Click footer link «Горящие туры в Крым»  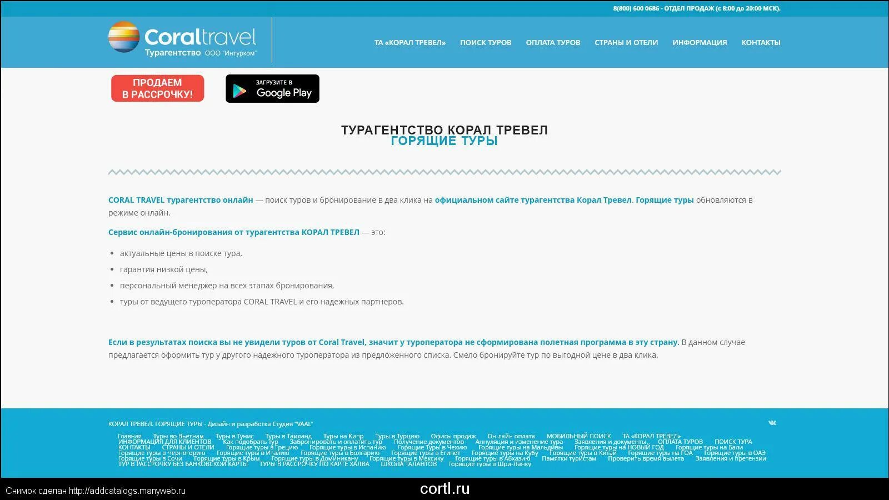(227, 458)
